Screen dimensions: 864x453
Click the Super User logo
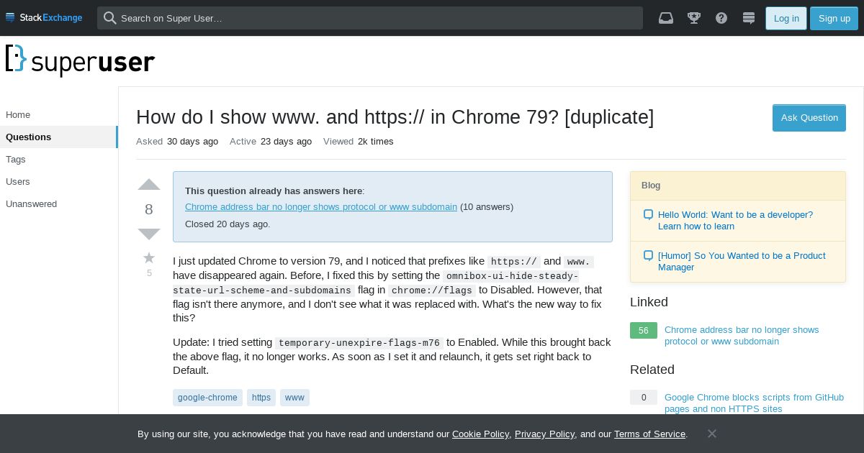coord(80,60)
